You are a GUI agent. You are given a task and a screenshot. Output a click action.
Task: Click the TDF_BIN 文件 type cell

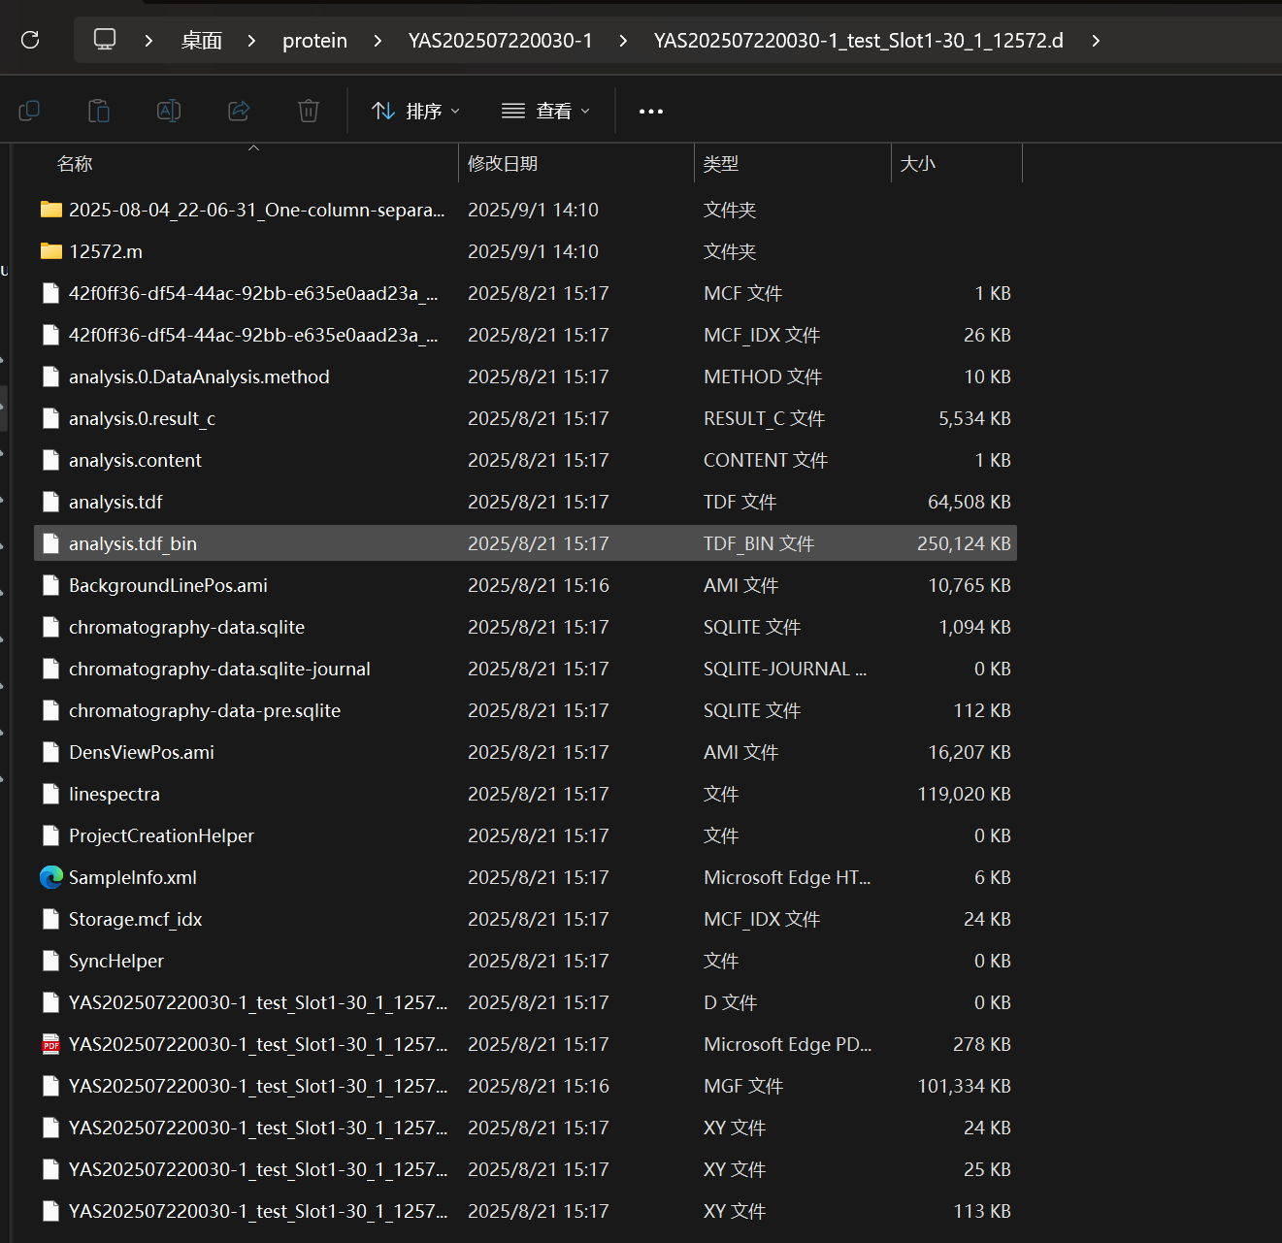[759, 543]
